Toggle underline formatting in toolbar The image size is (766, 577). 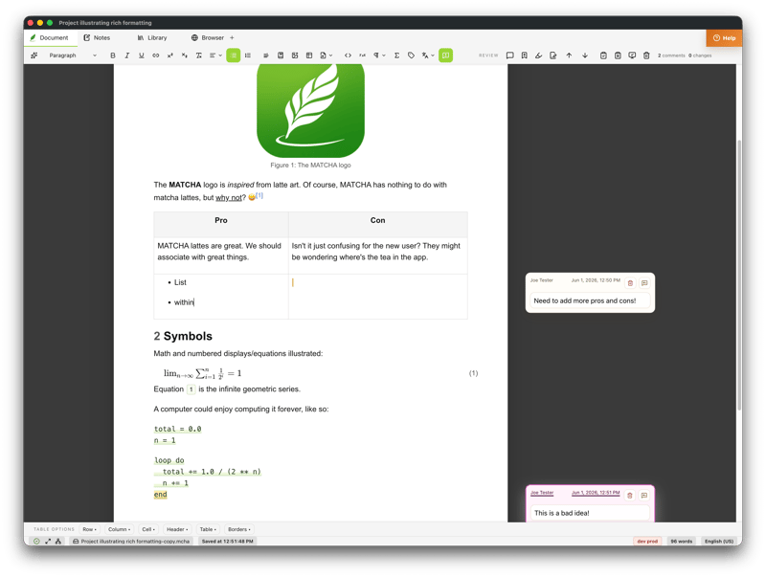click(141, 55)
